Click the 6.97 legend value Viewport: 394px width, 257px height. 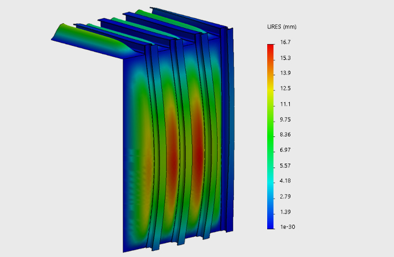[285, 150]
